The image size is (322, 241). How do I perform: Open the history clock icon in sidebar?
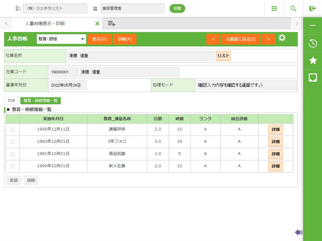click(313, 43)
